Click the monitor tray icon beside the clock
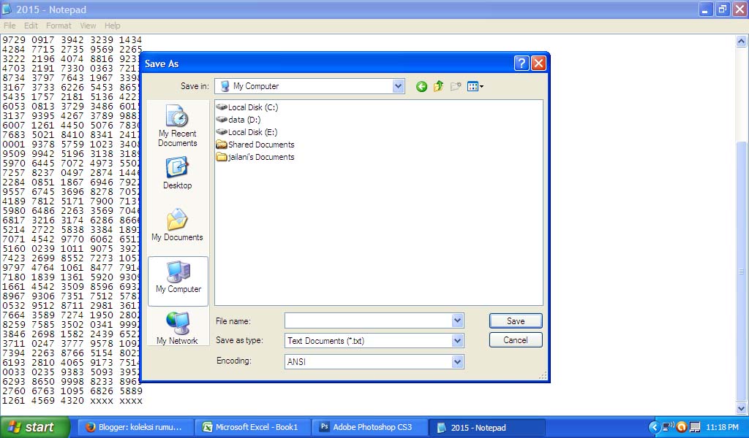749x438 pixels. pos(695,427)
